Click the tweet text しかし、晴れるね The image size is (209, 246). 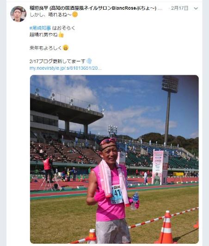pyautogui.click(x=50, y=15)
